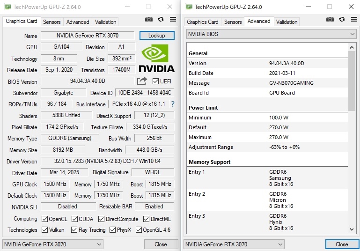Toggle the DirectML checkbox
This screenshot has width=360, height=251.
(146, 219)
